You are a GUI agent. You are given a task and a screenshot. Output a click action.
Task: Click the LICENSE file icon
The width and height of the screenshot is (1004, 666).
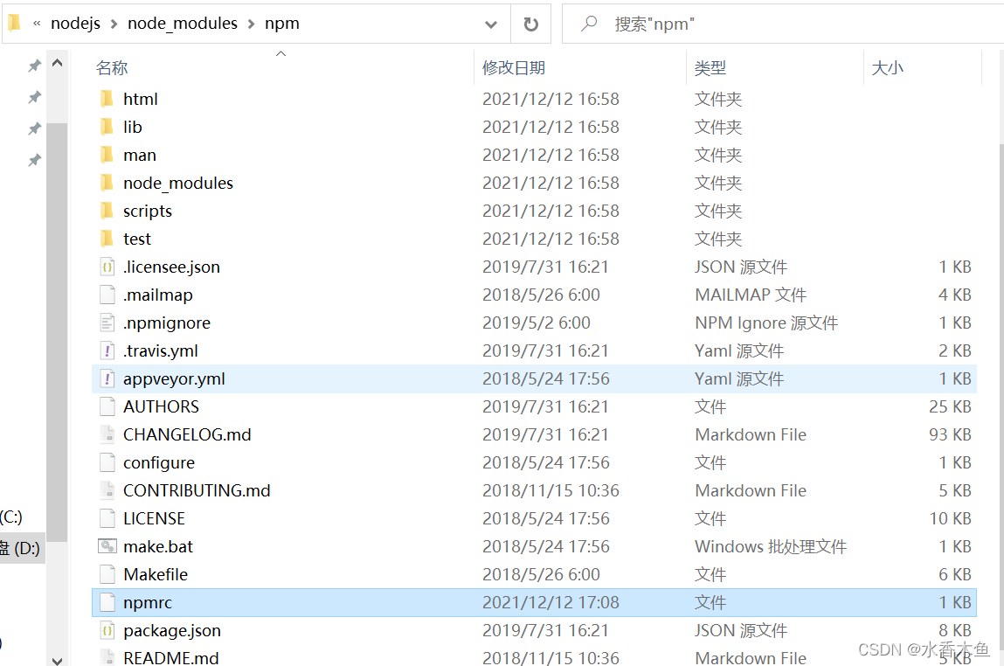[107, 518]
